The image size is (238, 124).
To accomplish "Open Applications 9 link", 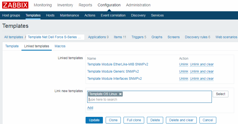I will (98, 37).
